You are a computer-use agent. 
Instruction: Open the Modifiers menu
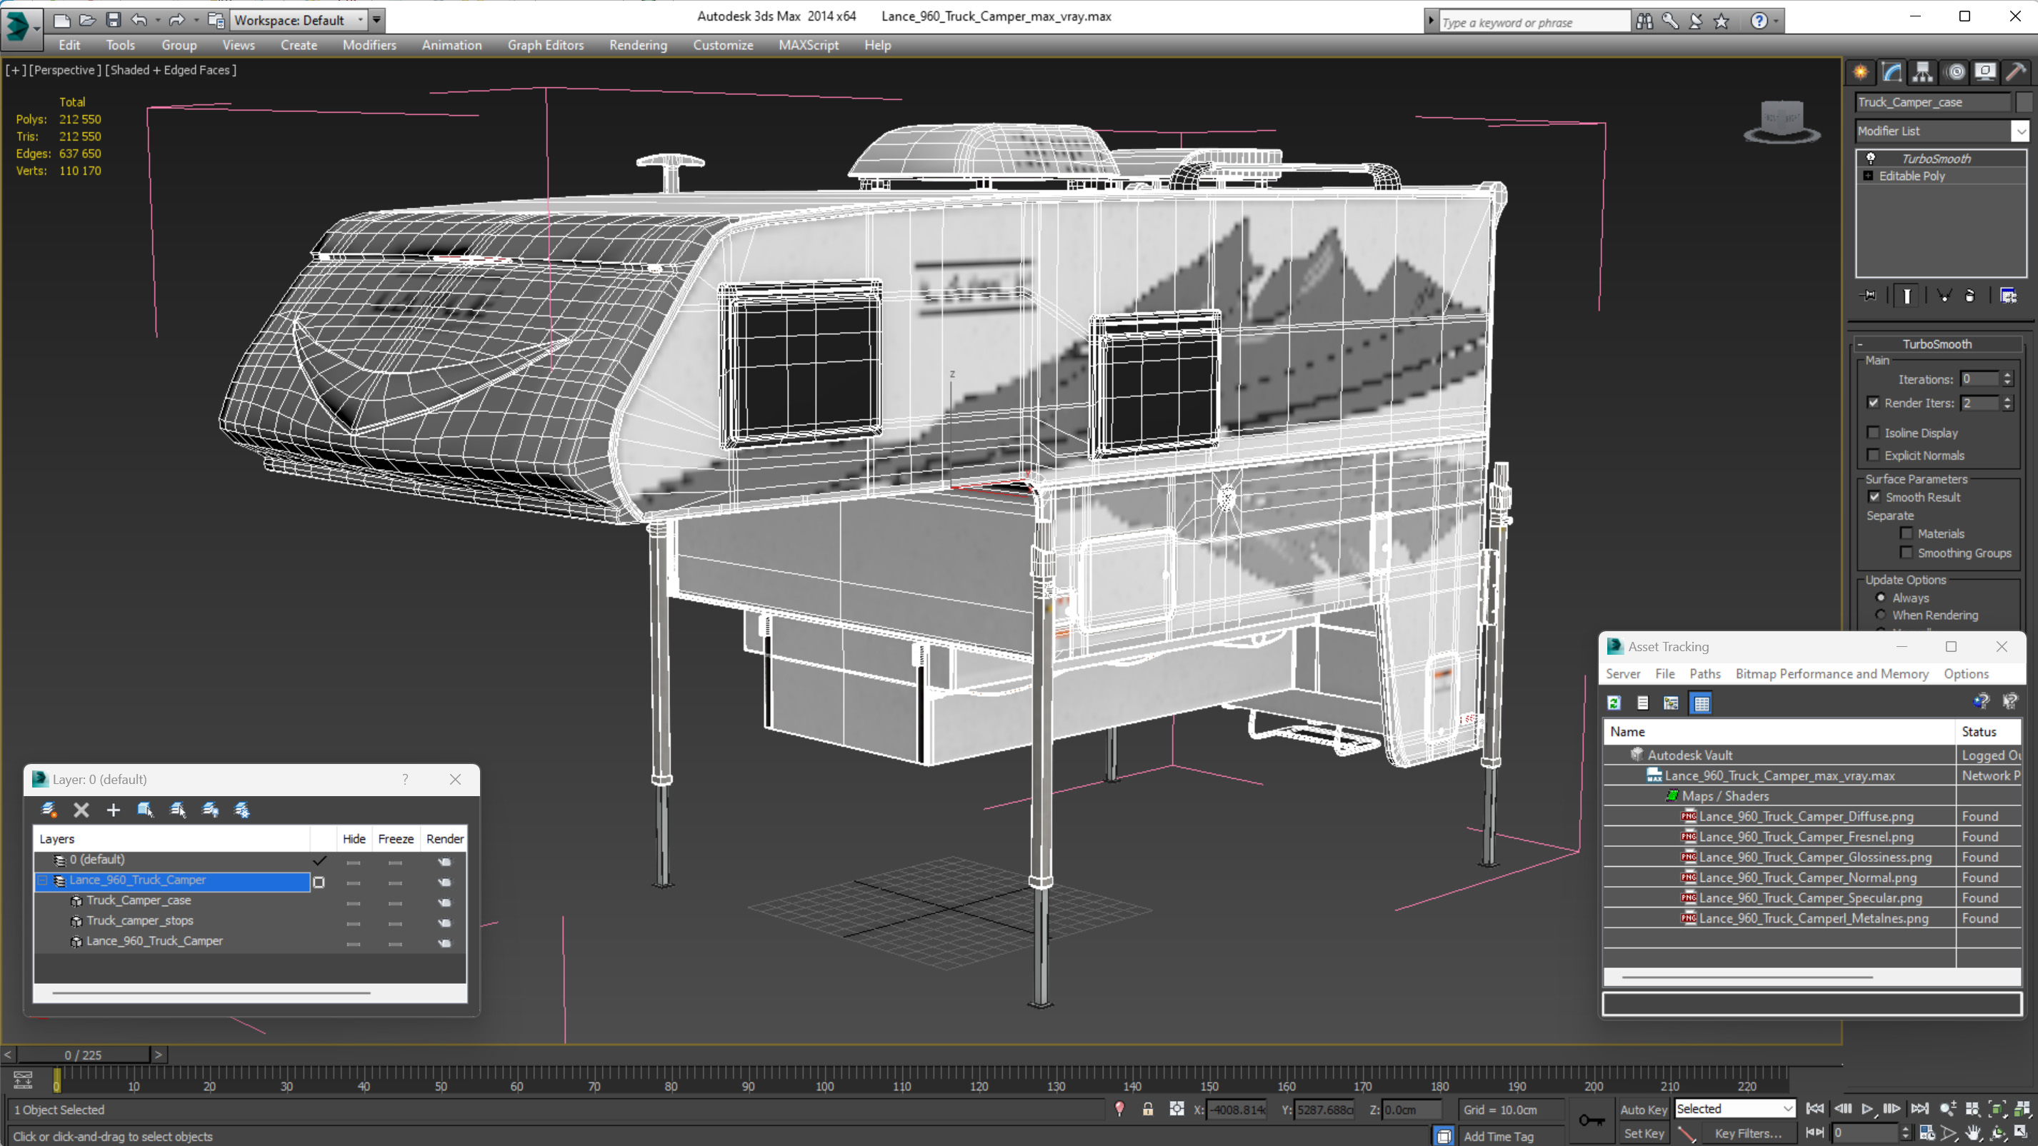[x=369, y=45]
